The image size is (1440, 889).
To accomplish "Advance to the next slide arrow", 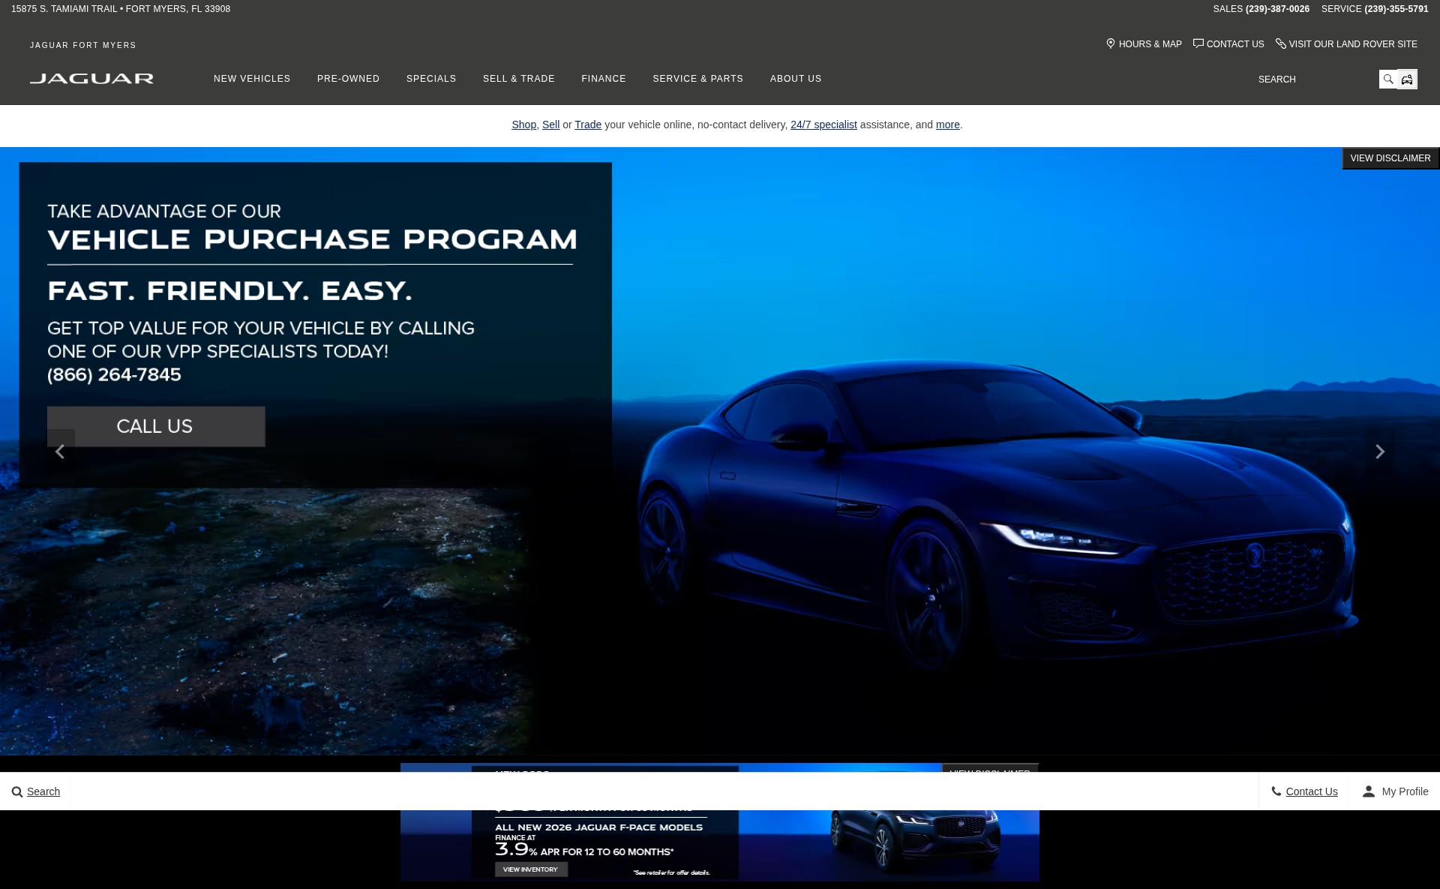I will coord(1379,452).
